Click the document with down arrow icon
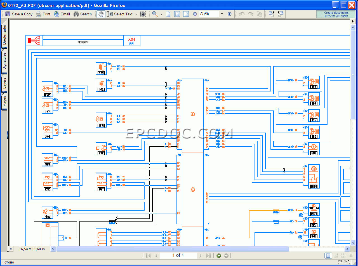The height and width of the screenshot is (266, 358). 272,14
